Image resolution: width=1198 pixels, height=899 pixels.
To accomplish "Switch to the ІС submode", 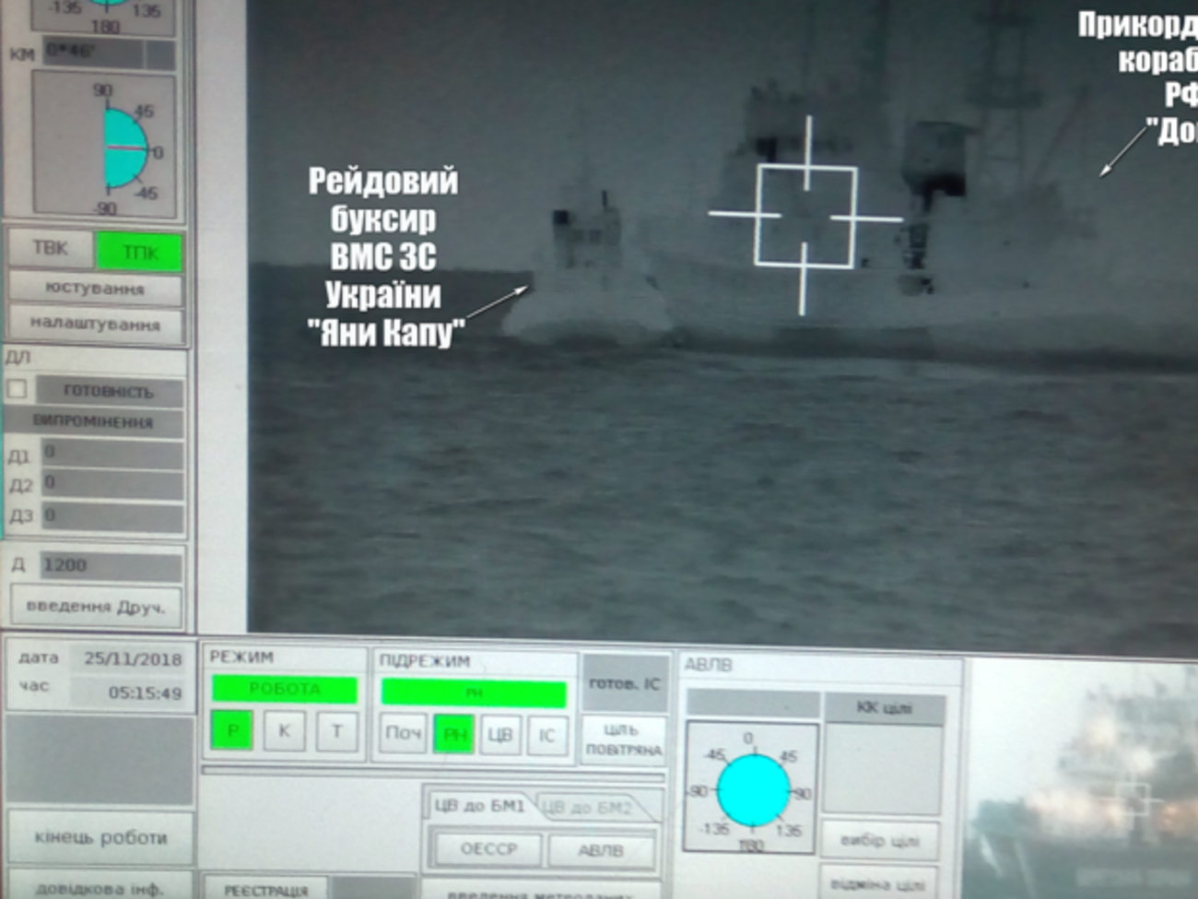I will tap(546, 735).
